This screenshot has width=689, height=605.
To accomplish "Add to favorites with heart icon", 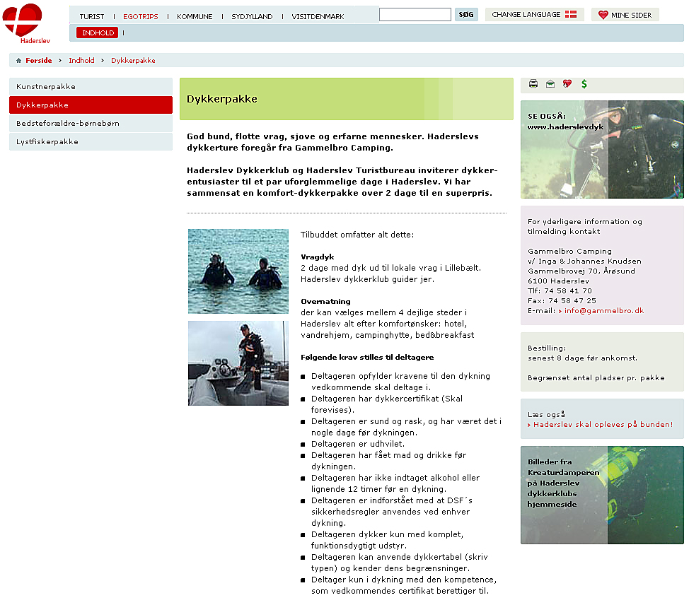I will point(567,84).
